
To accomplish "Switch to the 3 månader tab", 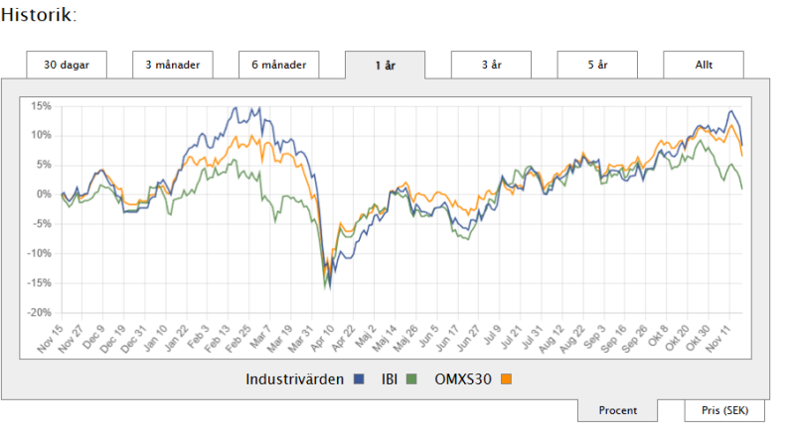I will pyautogui.click(x=173, y=65).
